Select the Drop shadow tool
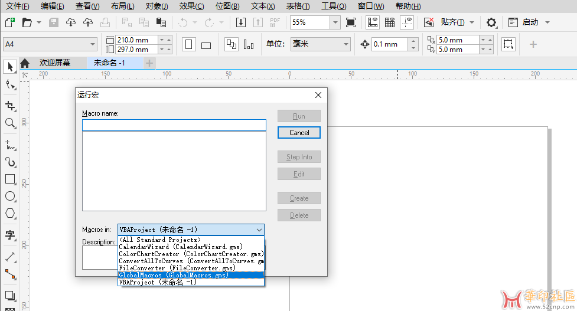577x311 pixels. point(10,296)
